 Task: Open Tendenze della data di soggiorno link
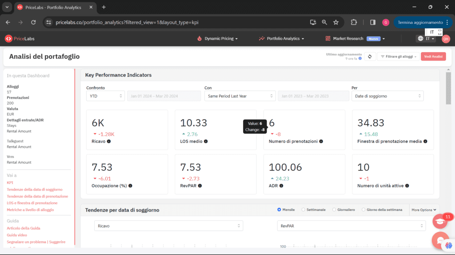coord(34,189)
